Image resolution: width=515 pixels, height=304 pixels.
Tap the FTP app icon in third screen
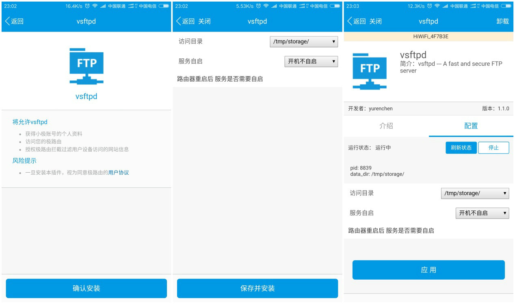click(370, 71)
